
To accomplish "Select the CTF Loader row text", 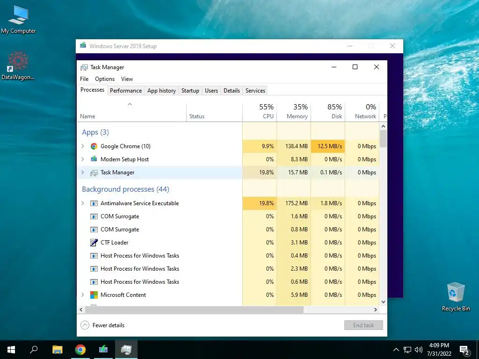I will click(114, 243).
